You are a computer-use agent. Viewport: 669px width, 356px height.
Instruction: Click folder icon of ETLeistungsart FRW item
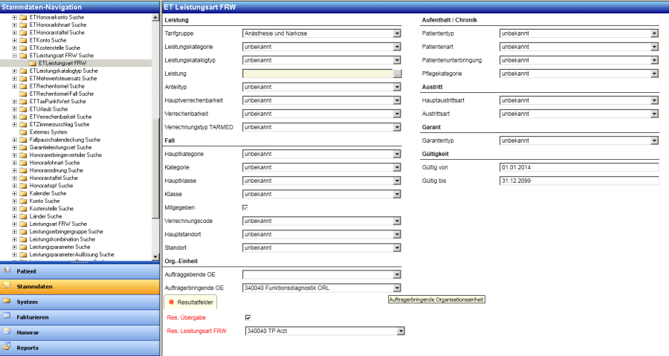pos(32,63)
